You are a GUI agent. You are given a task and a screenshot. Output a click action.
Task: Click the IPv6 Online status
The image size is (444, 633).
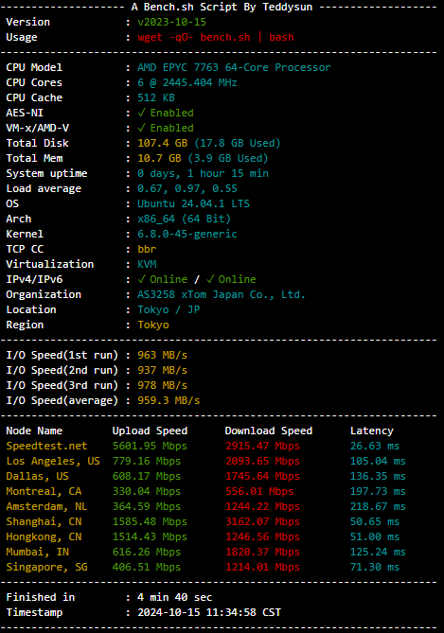(231, 279)
